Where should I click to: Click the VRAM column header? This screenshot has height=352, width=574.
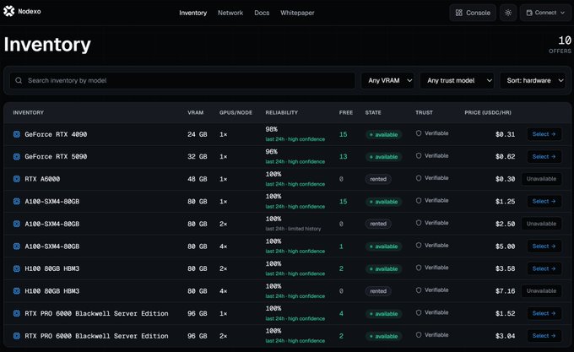196,113
